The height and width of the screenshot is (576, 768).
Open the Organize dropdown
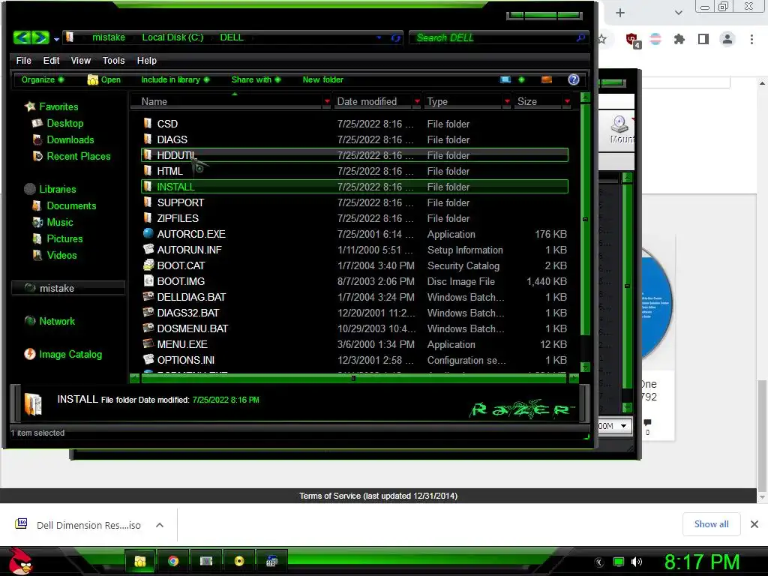click(43, 79)
